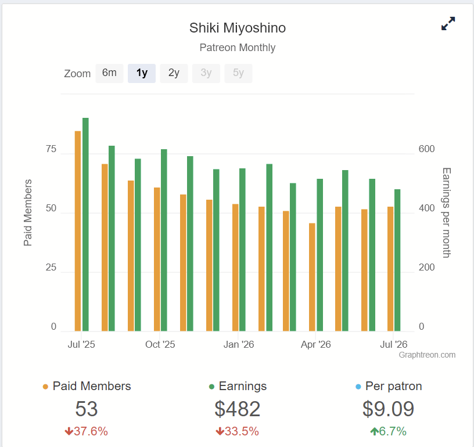Click the 33.5% decrease indicator

tap(238, 431)
